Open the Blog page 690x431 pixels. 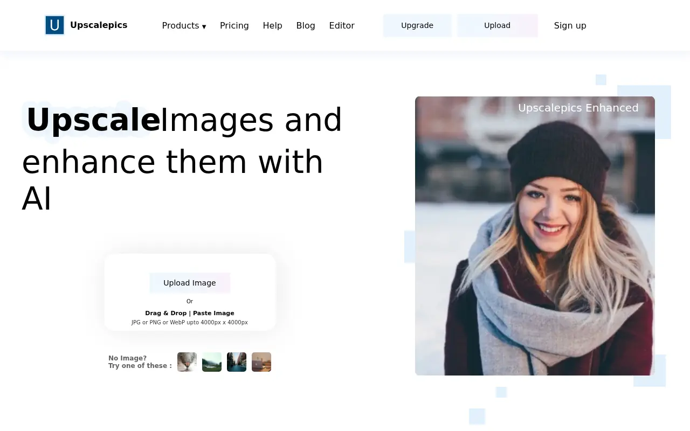(306, 25)
